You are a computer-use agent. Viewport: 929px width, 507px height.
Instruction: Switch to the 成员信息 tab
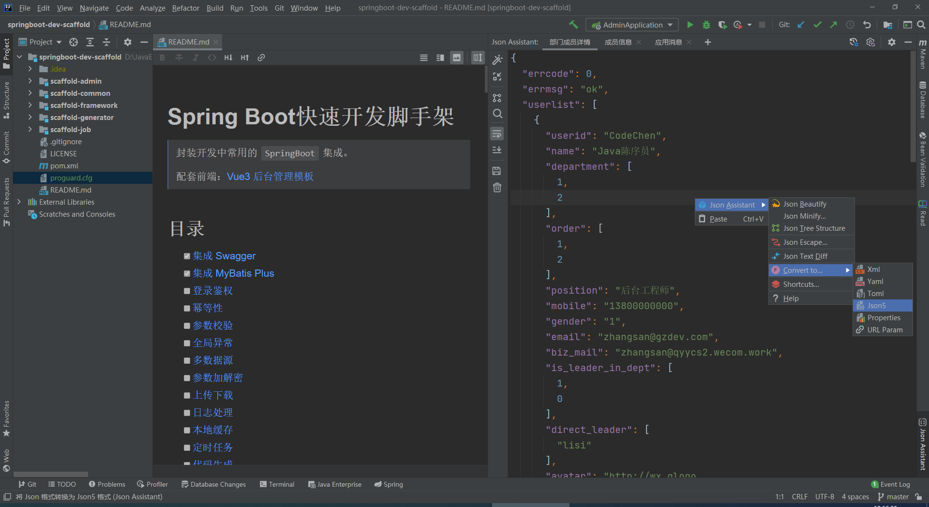[x=618, y=42]
